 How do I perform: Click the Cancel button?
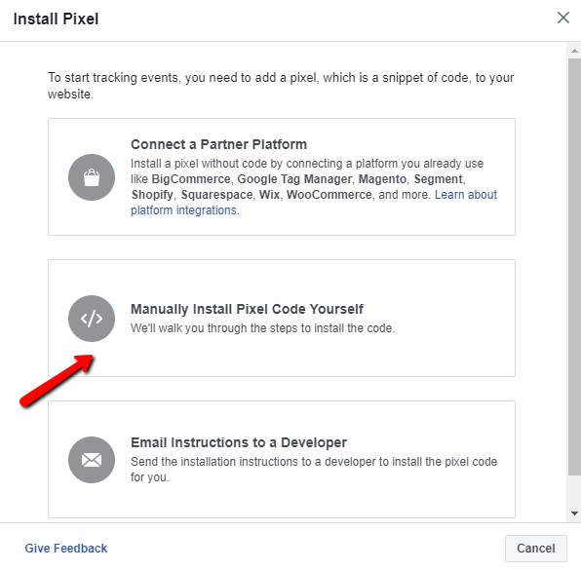click(536, 549)
